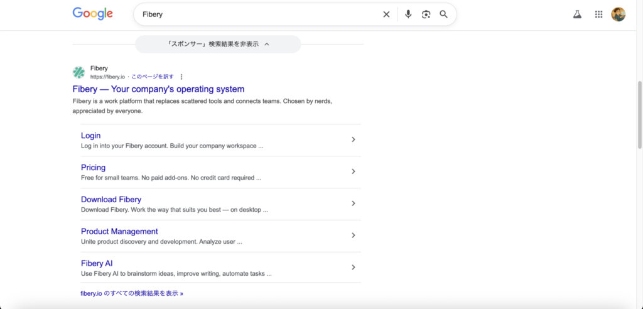Screen dimensions: 643x309
Task: Click the Fibery favicon in result
Action: (x=78, y=72)
